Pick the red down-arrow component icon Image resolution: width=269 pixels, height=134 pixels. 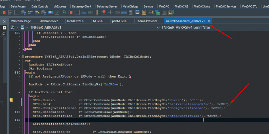(104, 12)
